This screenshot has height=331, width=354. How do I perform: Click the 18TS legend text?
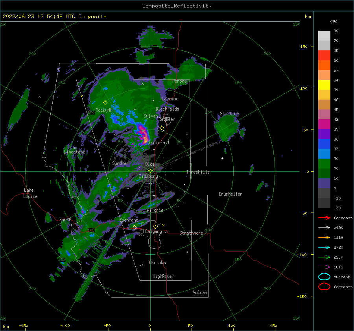coord(338,267)
